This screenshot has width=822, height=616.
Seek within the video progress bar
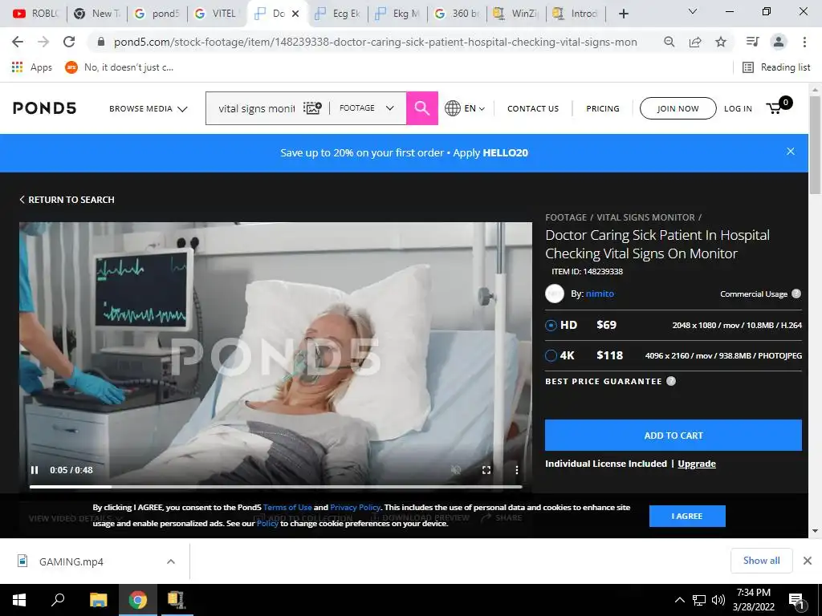tap(276, 487)
